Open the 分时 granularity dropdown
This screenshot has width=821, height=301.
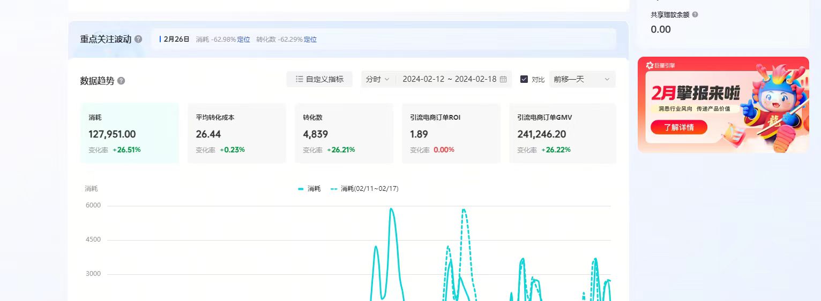click(x=378, y=79)
